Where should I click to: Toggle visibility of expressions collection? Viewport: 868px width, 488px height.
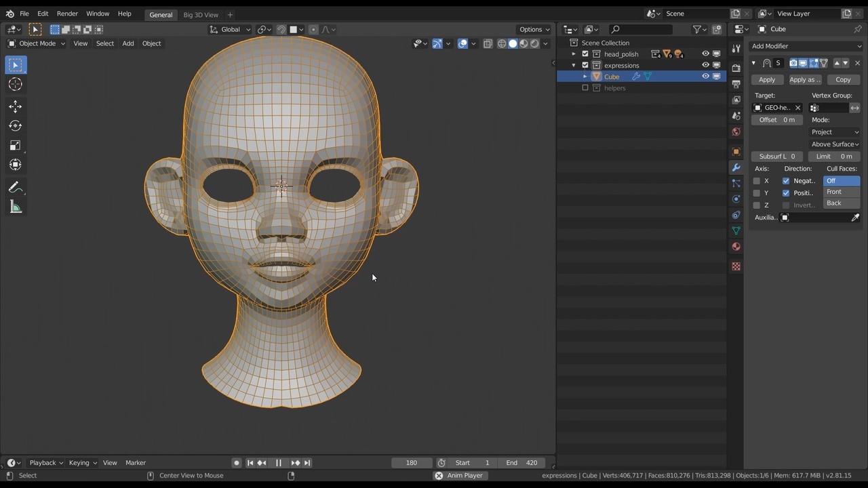coord(705,65)
